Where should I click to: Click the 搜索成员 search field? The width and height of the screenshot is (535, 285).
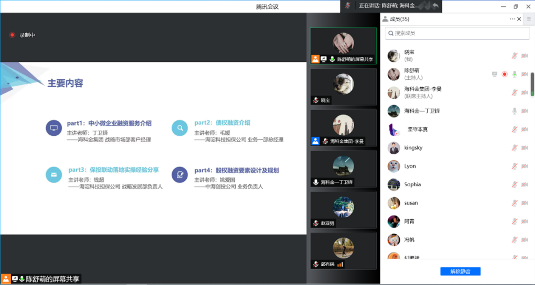coord(457,33)
